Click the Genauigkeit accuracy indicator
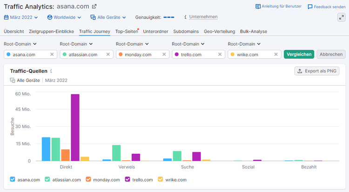 pyautogui.click(x=169, y=17)
